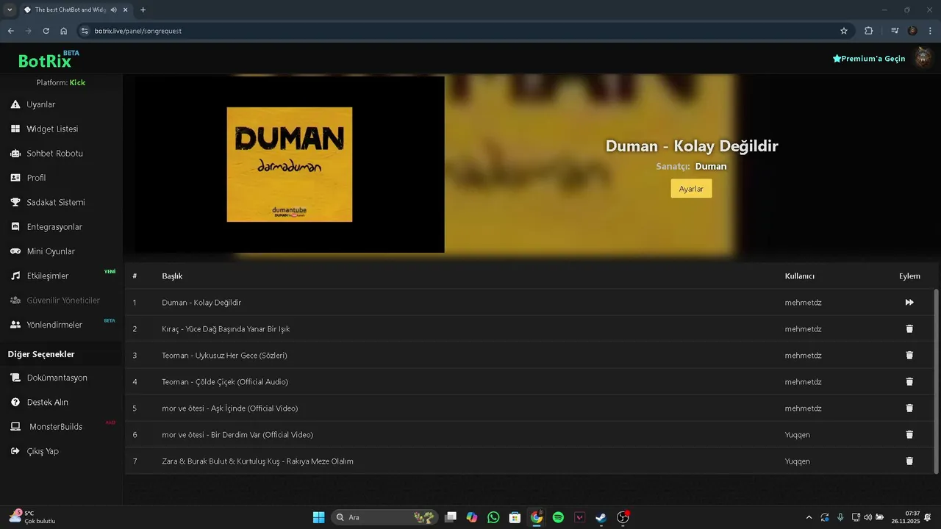Select row Duman - Kolay Değildir title

pos(201,303)
